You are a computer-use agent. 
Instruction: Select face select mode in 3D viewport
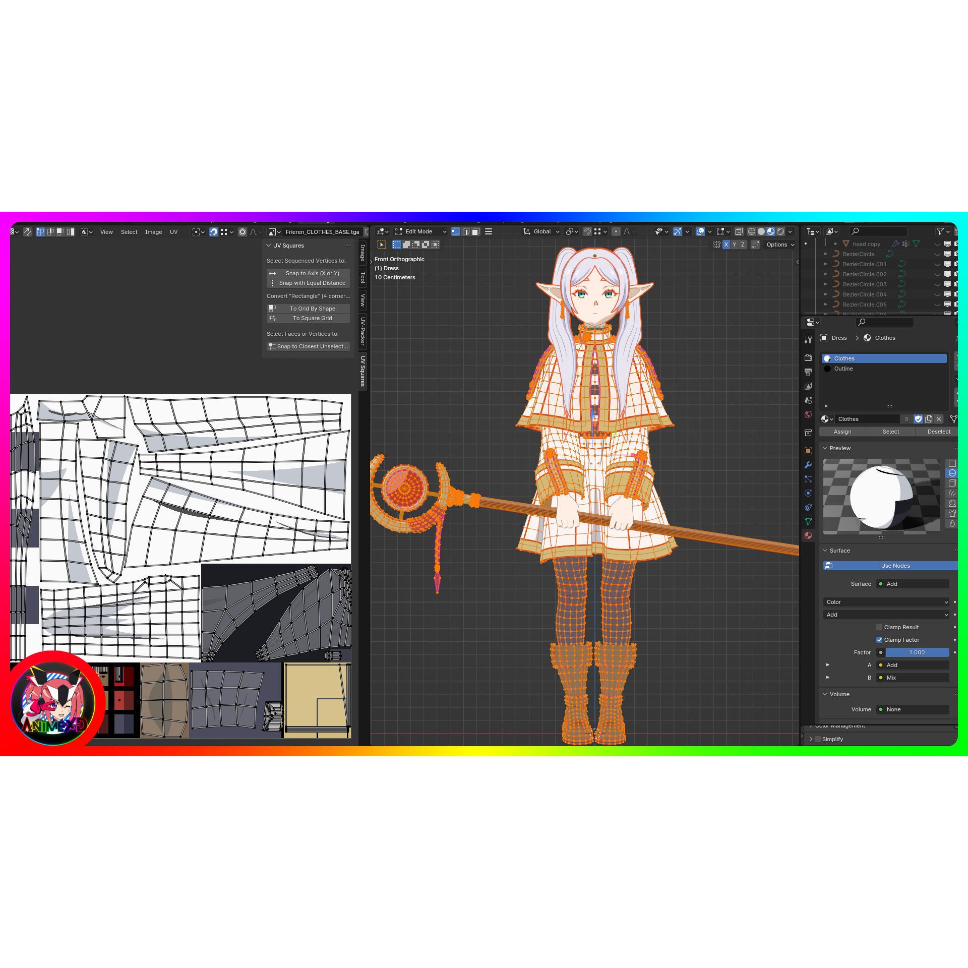(x=475, y=231)
